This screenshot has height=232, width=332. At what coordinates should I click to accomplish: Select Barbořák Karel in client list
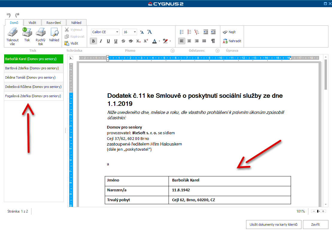click(34, 59)
